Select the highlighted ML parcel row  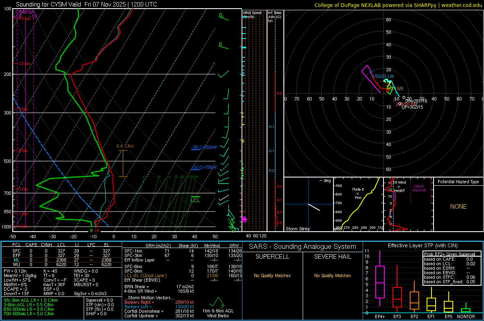click(x=61, y=260)
